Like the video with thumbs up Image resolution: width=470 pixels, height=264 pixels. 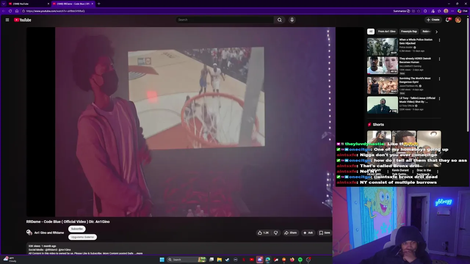pos(263,233)
